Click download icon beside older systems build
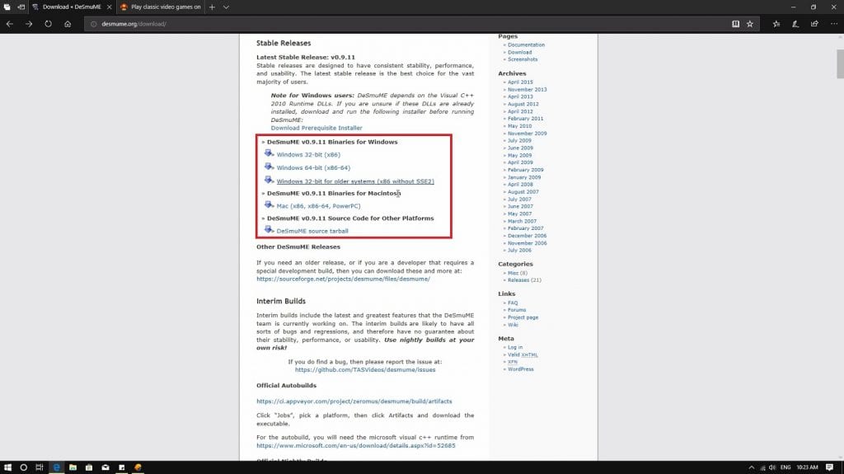The width and height of the screenshot is (844, 474). click(x=269, y=181)
